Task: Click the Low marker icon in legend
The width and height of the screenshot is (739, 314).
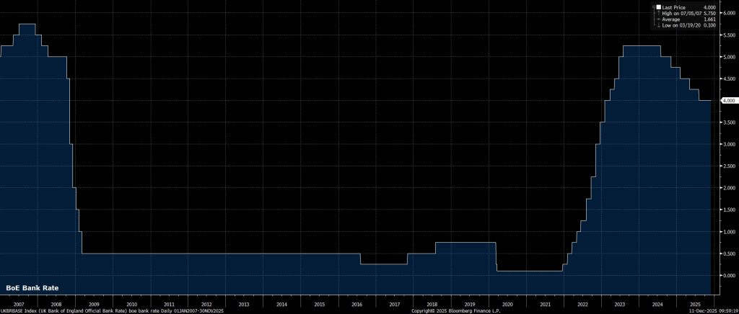Action: [659, 25]
